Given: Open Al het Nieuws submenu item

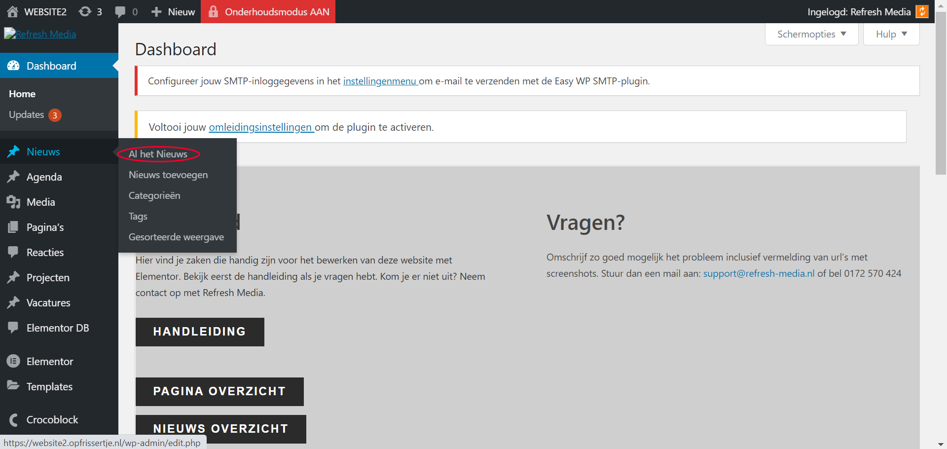Looking at the screenshot, I should (158, 154).
